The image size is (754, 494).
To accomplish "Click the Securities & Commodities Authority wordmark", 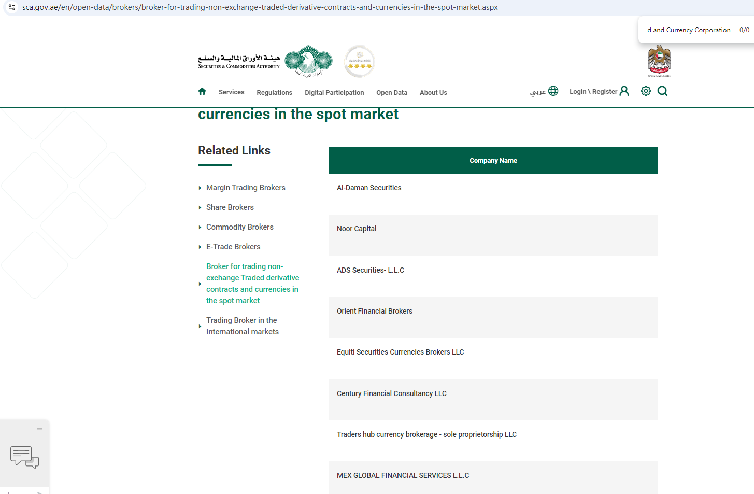I will pyautogui.click(x=239, y=62).
